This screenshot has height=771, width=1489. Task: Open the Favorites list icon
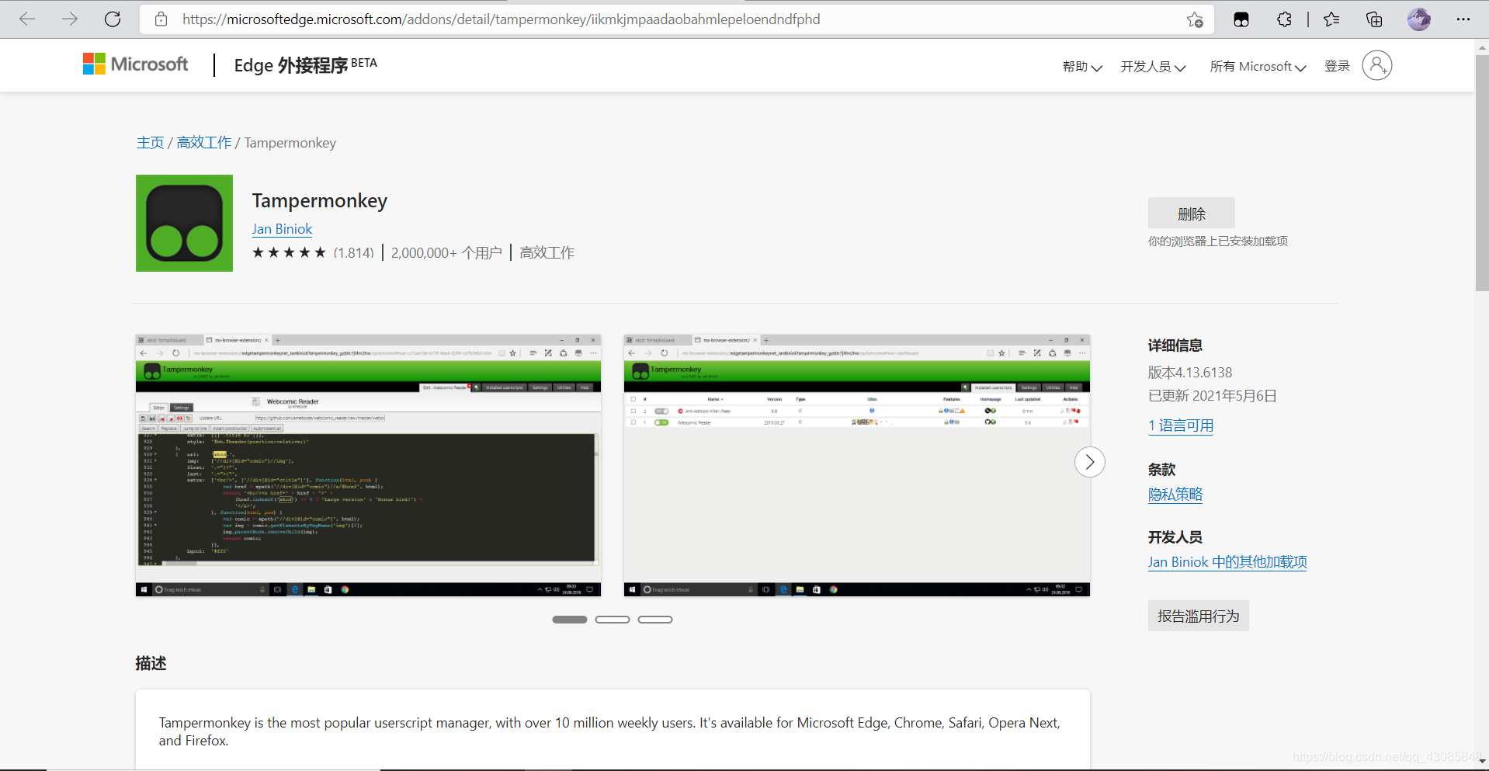[1331, 19]
